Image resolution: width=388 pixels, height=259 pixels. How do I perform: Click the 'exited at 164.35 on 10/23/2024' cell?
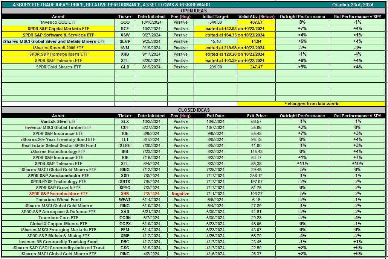(x=235, y=35)
